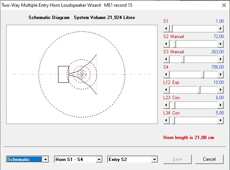Click the S4 slider right arrow
Screen dimensions: 230x170
(x=220, y=75)
